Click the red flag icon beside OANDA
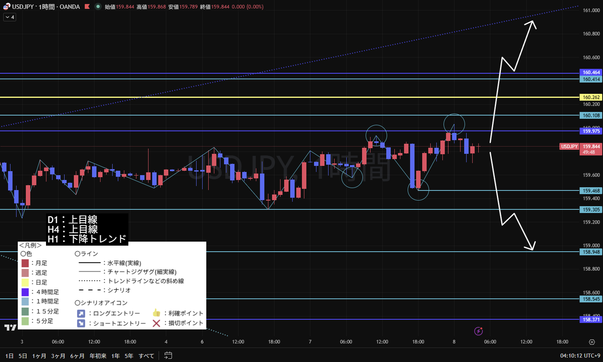Viewport: 603px width, 362px height. click(x=87, y=7)
